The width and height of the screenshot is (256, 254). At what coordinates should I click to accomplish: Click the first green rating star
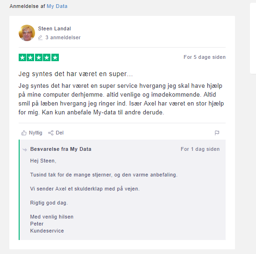pyautogui.click(x=22, y=57)
